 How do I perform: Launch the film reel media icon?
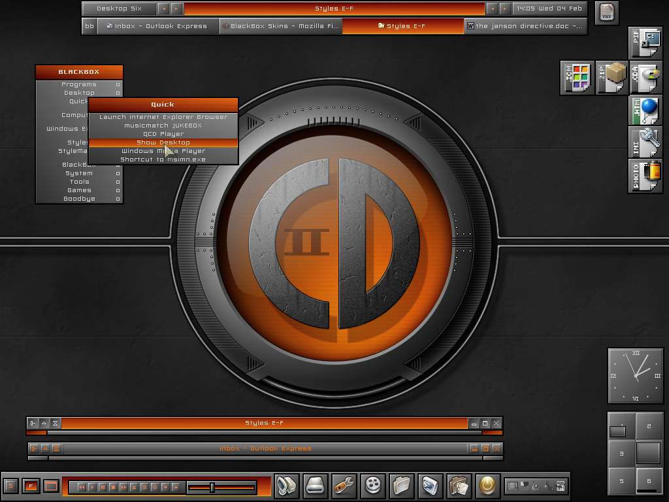373,486
